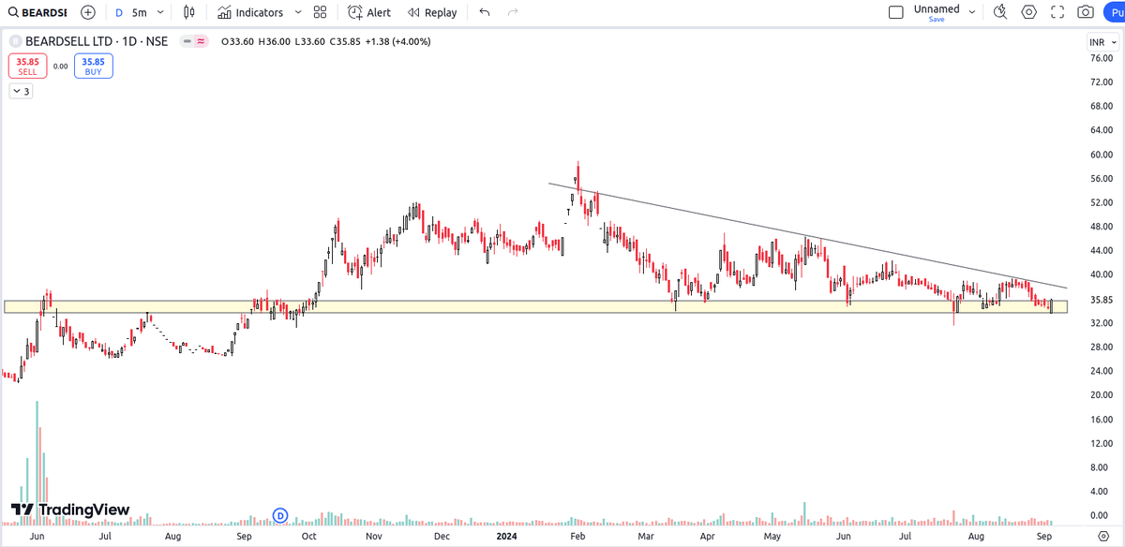Take a chart snapshot with camera icon
The image size is (1125, 547).
[1086, 12]
